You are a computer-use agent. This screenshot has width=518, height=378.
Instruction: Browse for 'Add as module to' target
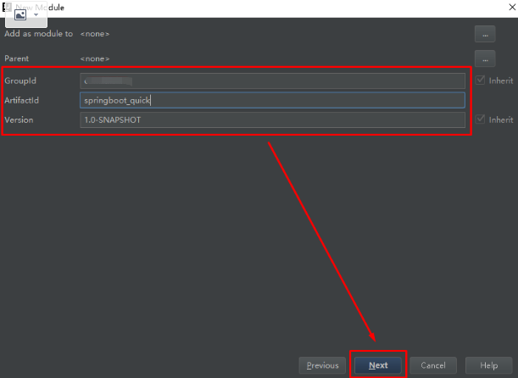pyautogui.click(x=485, y=34)
